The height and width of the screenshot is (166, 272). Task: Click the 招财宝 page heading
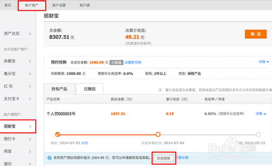pos(51,16)
